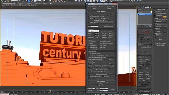
Task: Switch to Renderer tab
Action: click(x=109, y=8)
